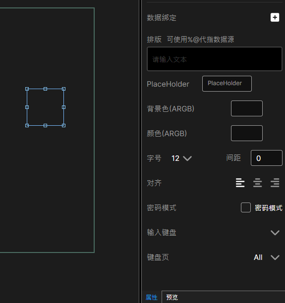
Task: Select the top-middle resize handle of the widget
Action: tap(45, 89)
